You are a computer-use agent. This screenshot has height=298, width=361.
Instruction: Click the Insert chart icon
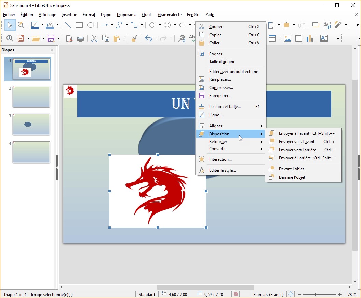click(x=310, y=39)
